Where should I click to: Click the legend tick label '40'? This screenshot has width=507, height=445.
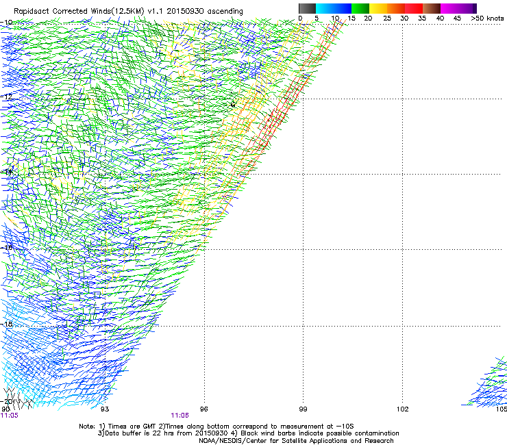tap(440, 18)
